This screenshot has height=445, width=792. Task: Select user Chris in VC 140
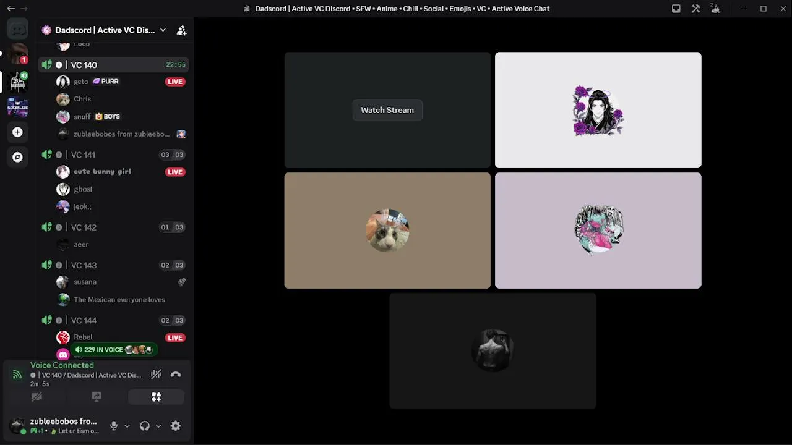[121, 99]
